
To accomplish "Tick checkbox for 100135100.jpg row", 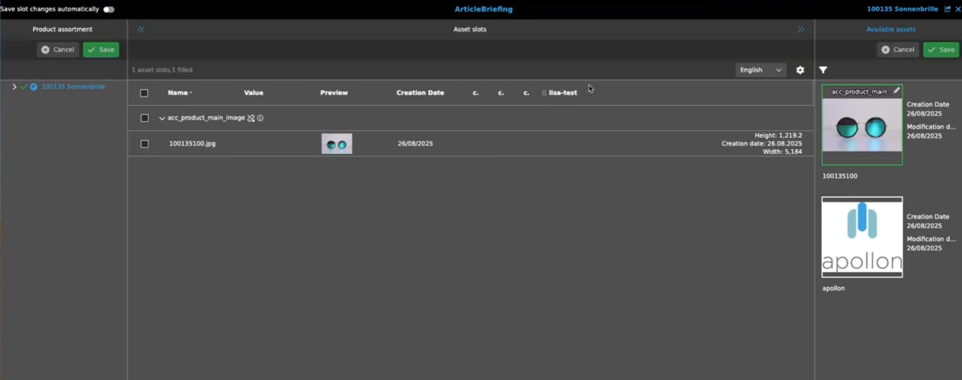I will click(144, 144).
